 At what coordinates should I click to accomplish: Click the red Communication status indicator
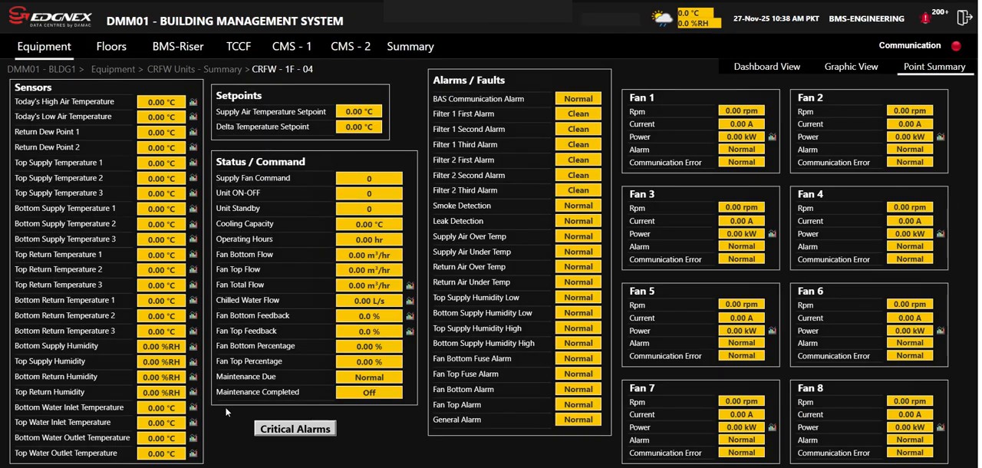point(956,46)
